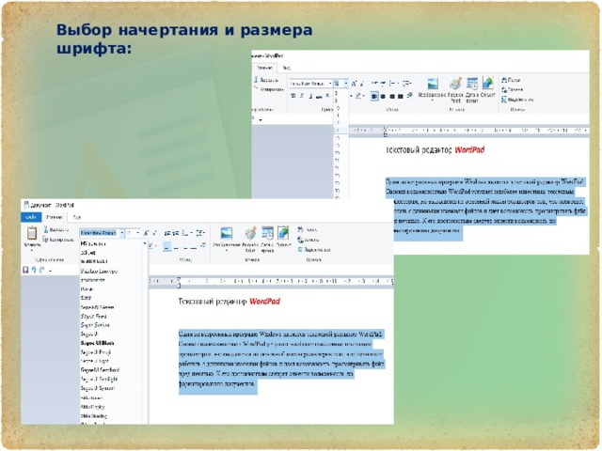Click Paste clipboard icon in lower window

[x=32, y=233]
